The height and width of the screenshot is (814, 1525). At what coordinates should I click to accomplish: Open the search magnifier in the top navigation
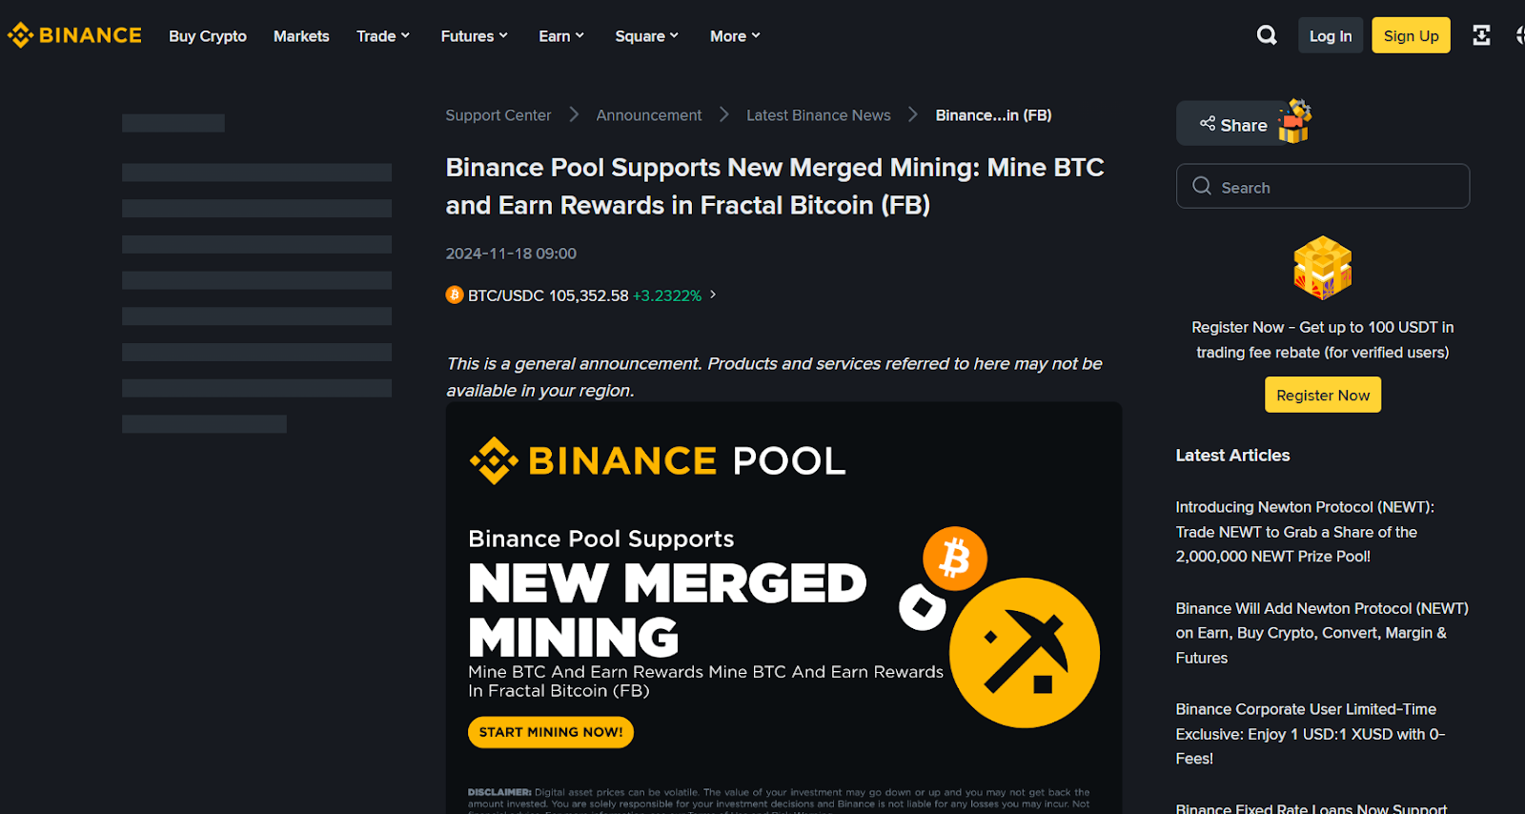pos(1267,35)
